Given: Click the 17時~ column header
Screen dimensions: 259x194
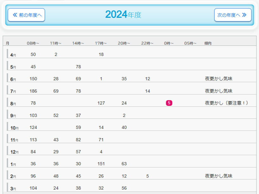Looking at the screenshot, I should coord(101,43).
